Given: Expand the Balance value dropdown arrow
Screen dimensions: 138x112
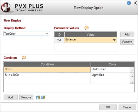Looking at the screenshot, I should [x=114, y=40].
